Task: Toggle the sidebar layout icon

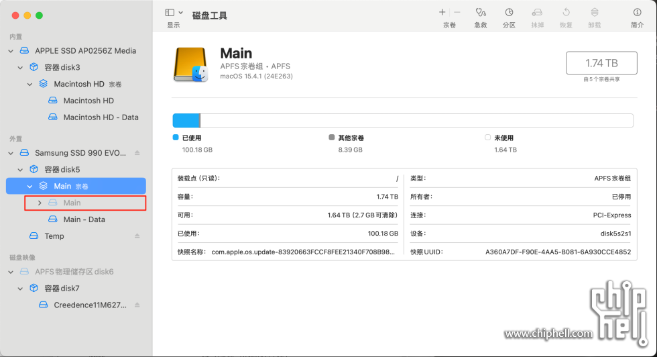Action: [170, 13]
